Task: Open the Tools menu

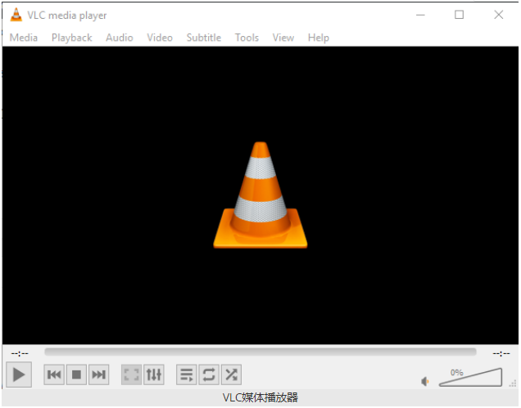Action: pyautogui.click(x=247, y=38)
